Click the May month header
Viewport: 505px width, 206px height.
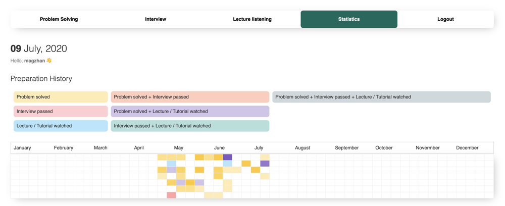pyautogui.click(x=178, y=148)
